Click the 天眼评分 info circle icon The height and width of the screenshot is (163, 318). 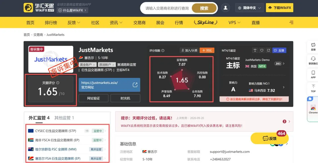58,83
